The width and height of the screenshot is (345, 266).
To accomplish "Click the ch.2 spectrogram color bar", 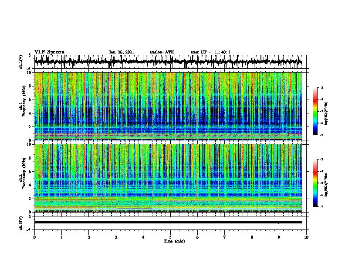I will (x=315, y=183).
